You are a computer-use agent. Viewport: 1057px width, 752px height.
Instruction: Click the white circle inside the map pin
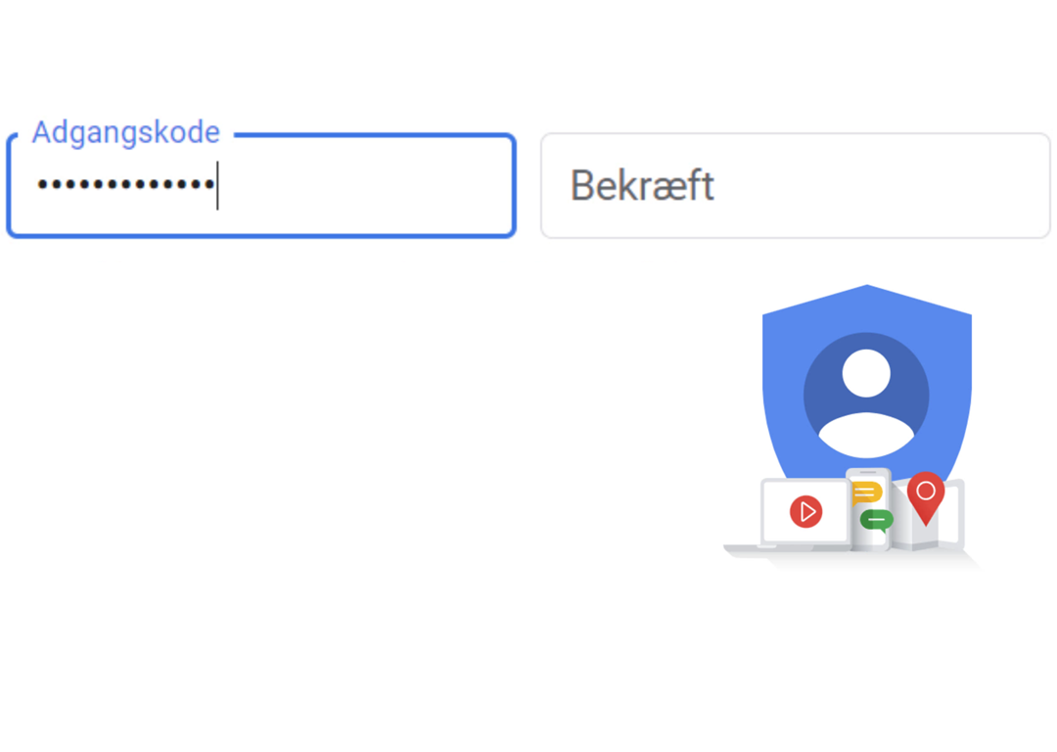pyautogui.click(x=926, y=491)
